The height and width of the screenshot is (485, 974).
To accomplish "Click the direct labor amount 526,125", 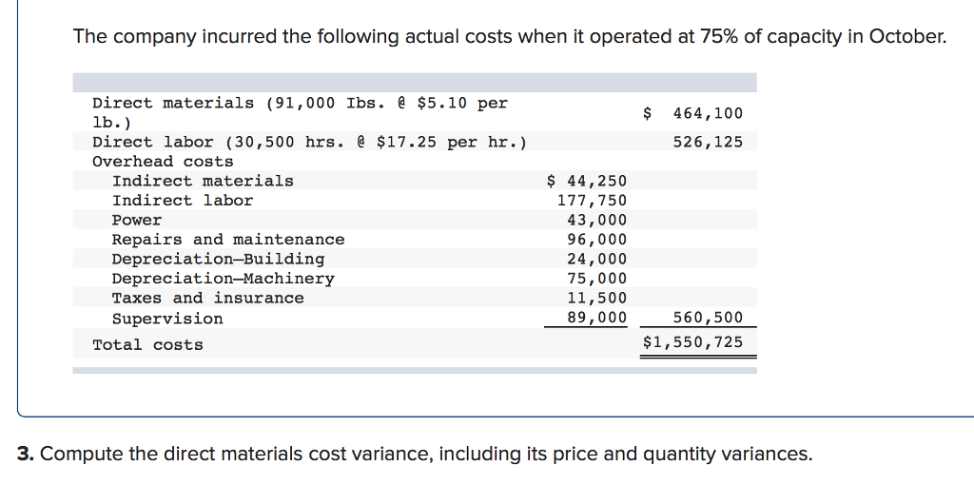I will coord(708,143).
